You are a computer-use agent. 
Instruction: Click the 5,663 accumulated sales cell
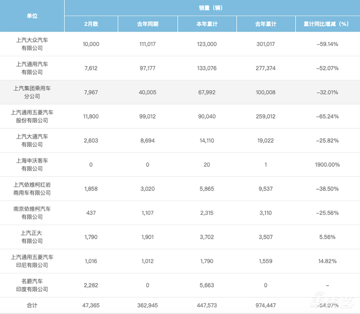click(x=207, y=285)
